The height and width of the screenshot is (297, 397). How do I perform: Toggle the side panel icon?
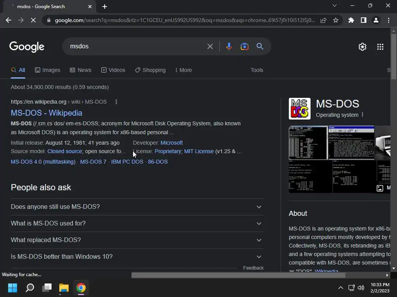point(364,20)
